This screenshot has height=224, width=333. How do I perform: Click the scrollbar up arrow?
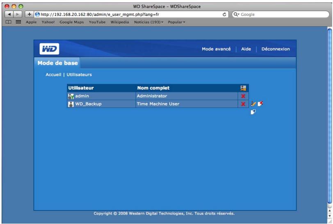click(330, 211)
